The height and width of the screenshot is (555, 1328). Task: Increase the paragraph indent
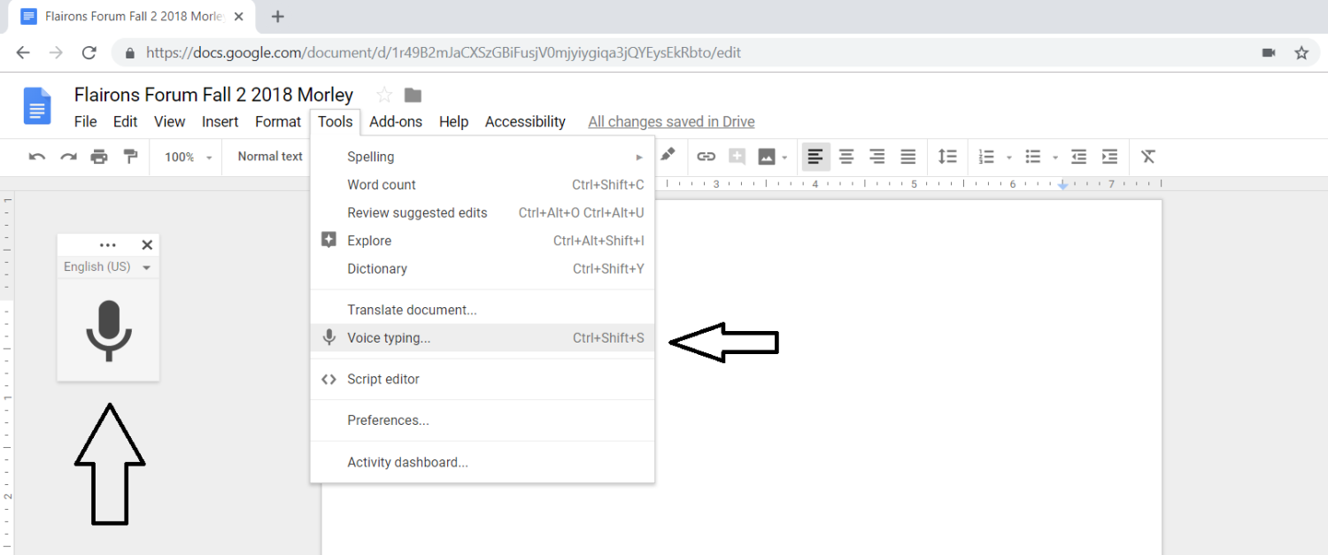coord(1109,157)
